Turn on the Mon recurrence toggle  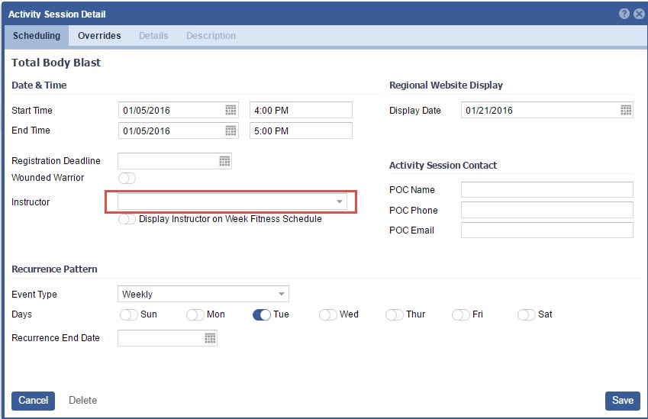pyautogui.click(x=195, y=314)
